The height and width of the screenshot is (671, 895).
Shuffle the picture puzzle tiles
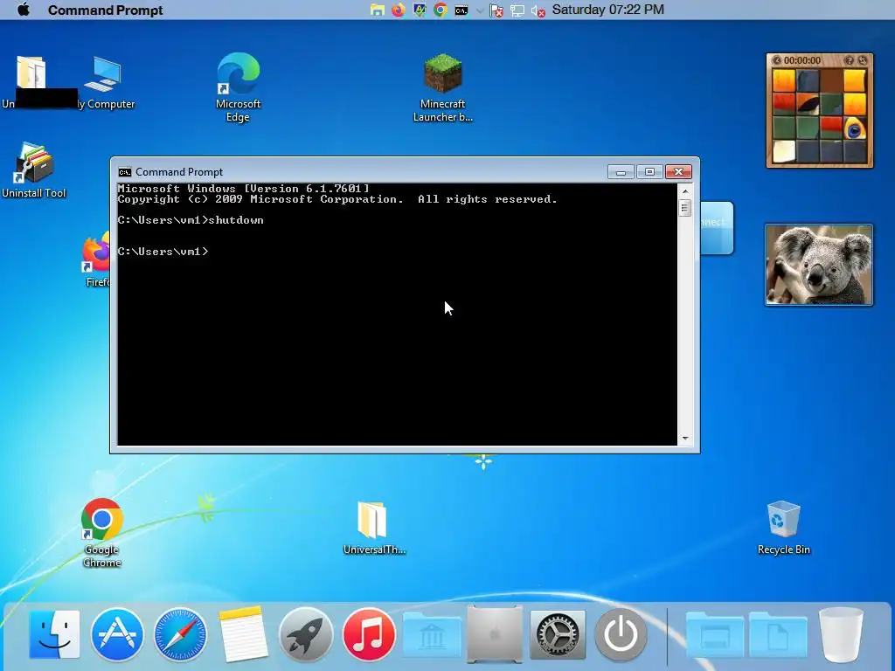coord(863,60)
